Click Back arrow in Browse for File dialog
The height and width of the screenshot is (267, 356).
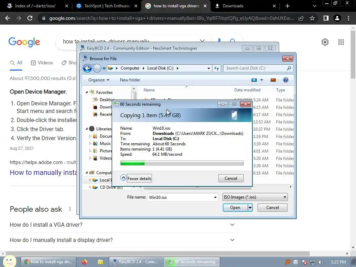pos(87,68)
